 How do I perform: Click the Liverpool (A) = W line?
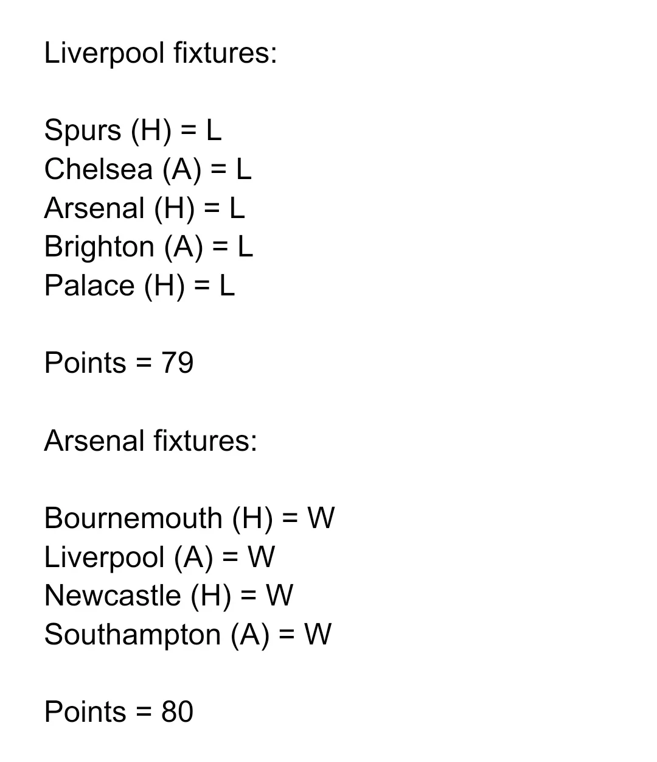tap(159, 557)
